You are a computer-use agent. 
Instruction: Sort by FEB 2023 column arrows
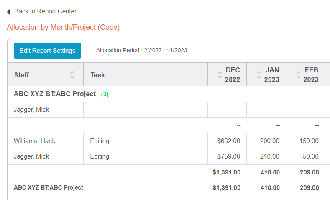[298, 75]
